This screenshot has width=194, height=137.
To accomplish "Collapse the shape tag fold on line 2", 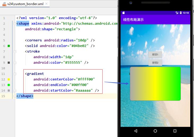I will pos(15,24).
